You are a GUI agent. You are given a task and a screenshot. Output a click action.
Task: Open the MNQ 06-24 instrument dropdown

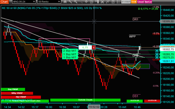click(x=24, y=2)
